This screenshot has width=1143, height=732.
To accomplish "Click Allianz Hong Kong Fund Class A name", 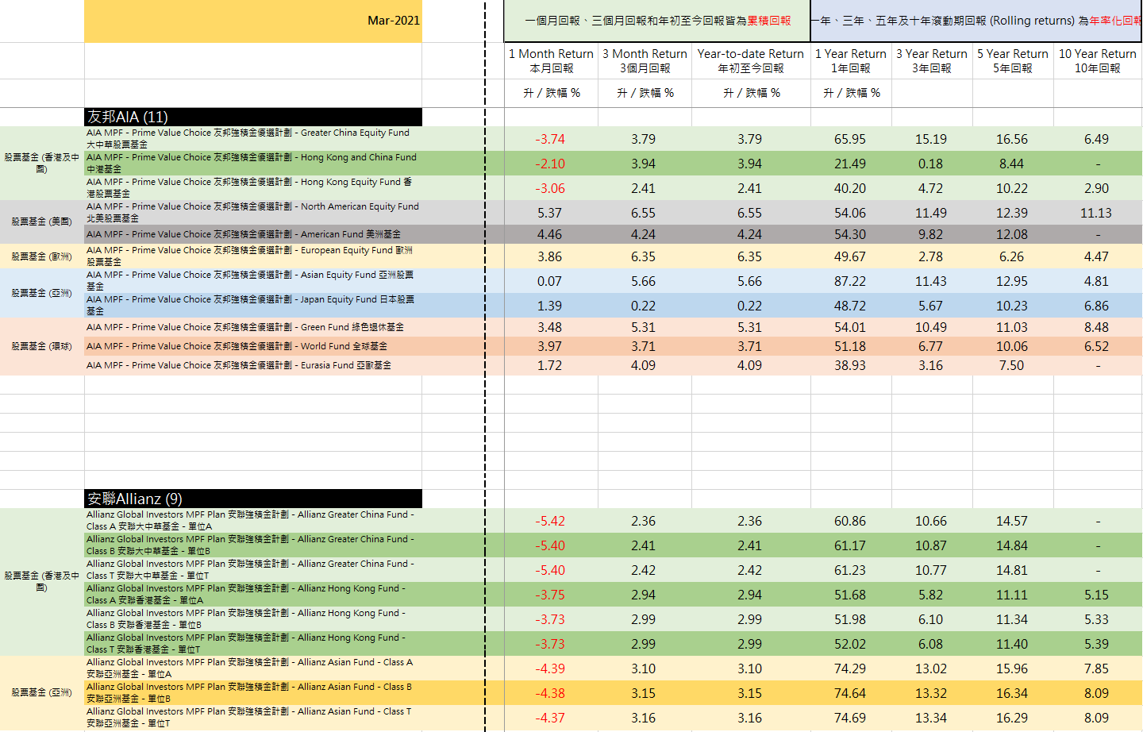I will 253,595.
